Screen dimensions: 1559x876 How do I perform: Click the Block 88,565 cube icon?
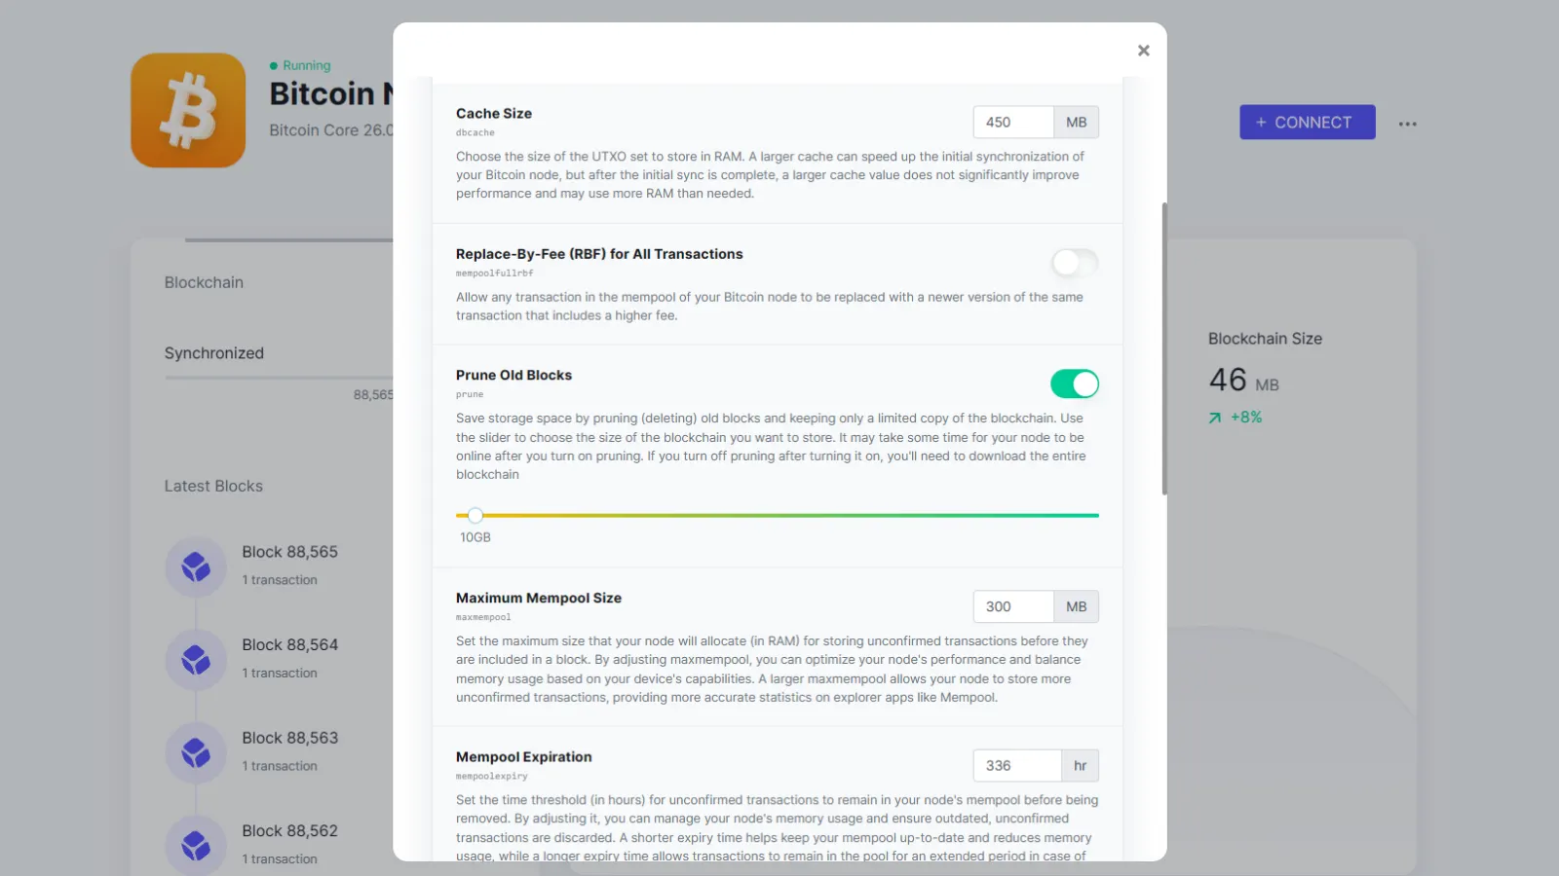point(196,566)
